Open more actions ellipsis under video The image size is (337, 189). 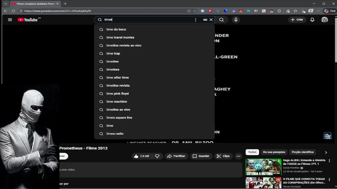238,156
